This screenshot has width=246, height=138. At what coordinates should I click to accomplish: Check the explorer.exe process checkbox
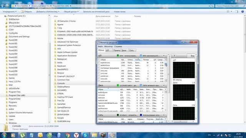point(99,62)
